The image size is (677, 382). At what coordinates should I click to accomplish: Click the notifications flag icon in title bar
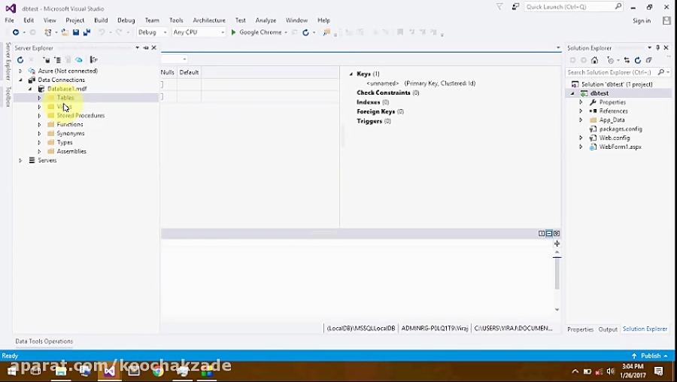tap(499, 7)
